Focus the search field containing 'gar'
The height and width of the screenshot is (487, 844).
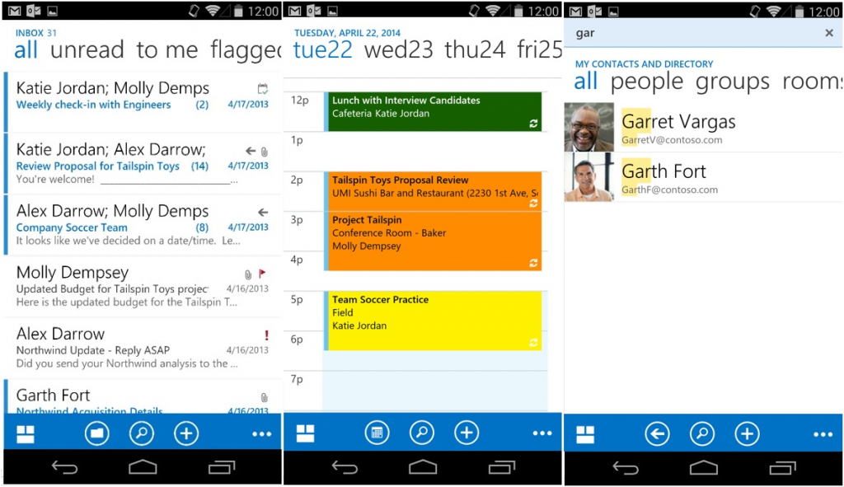click(x=703, y=33)
